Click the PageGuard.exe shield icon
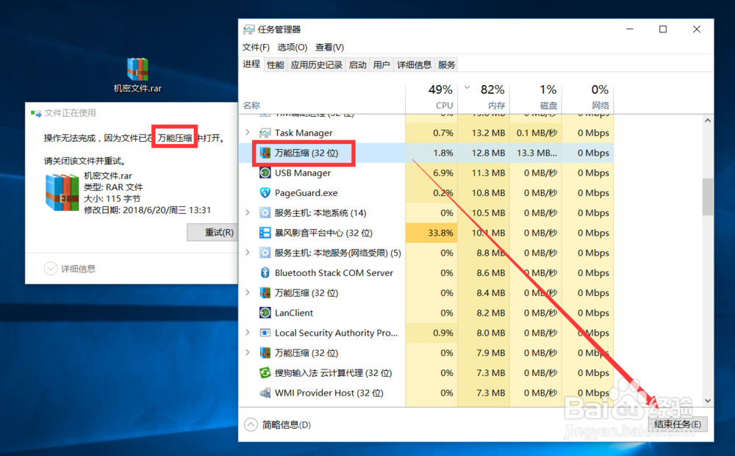The height and width of the screenshot is (456, 735). click(265, 193)
